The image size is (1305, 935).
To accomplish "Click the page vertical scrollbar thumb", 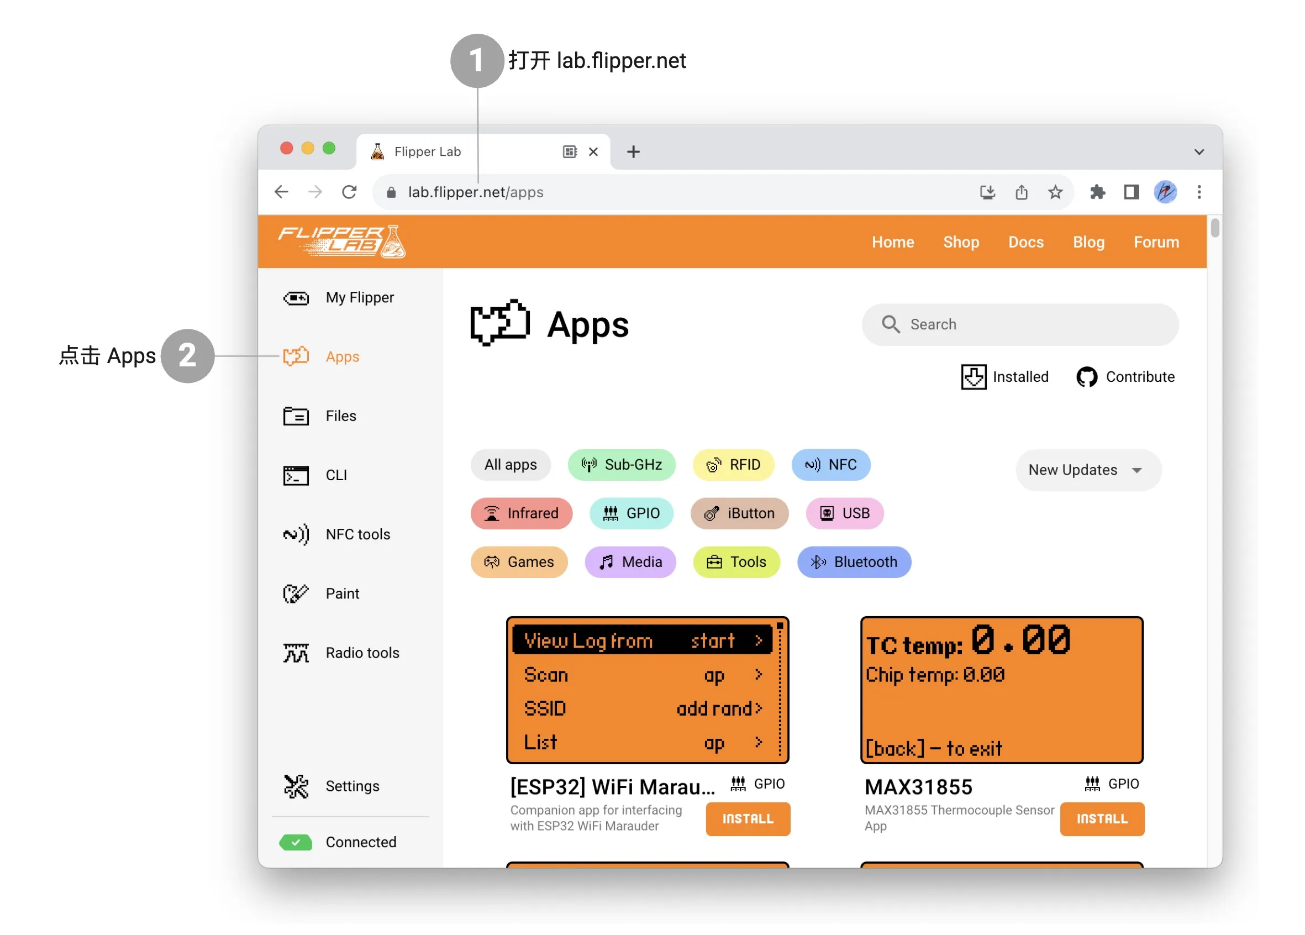I will [x=1214, y=227].
